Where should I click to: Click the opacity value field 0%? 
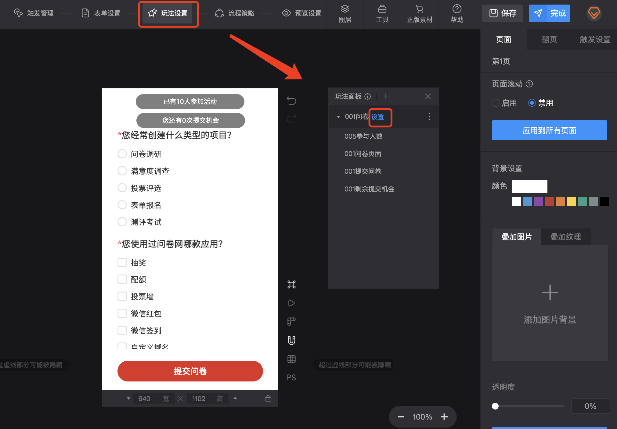point(590,406)
